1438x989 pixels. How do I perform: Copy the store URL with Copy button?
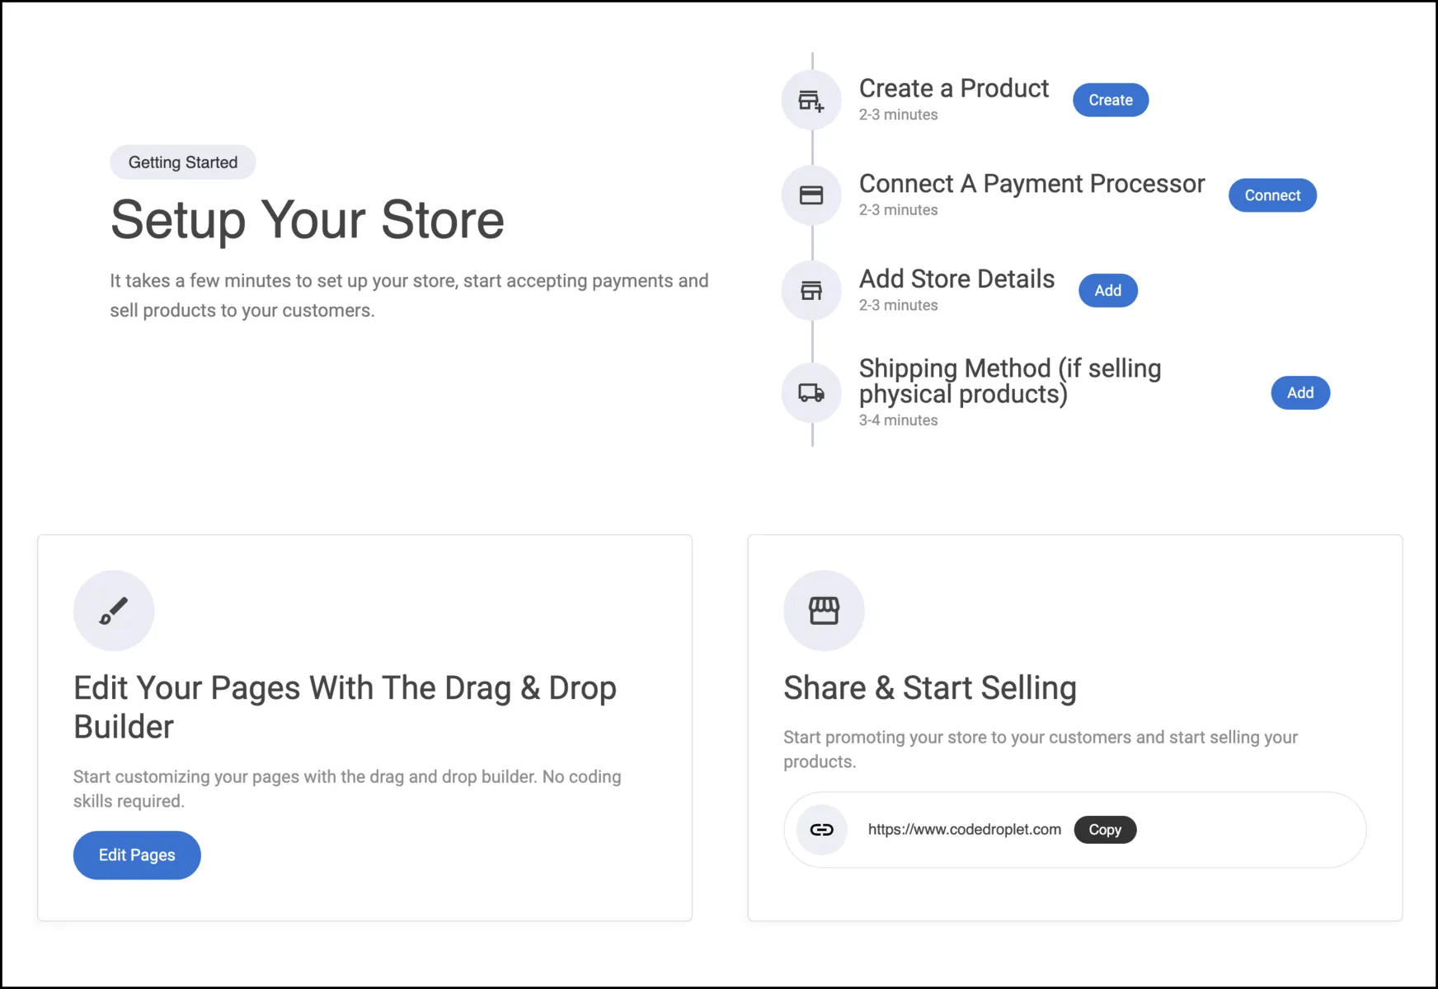[1105, 830]
